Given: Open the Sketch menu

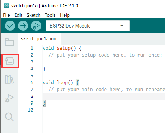Looking at the screenshot, I should coord(34,15).
